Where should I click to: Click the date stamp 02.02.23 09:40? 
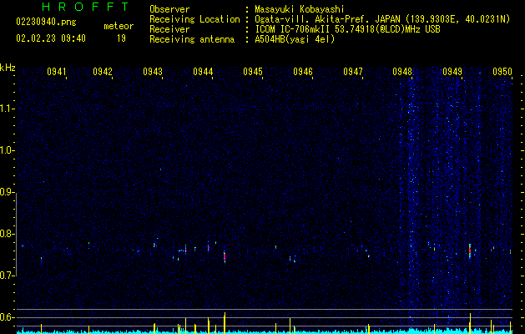[x=51, y=38]
